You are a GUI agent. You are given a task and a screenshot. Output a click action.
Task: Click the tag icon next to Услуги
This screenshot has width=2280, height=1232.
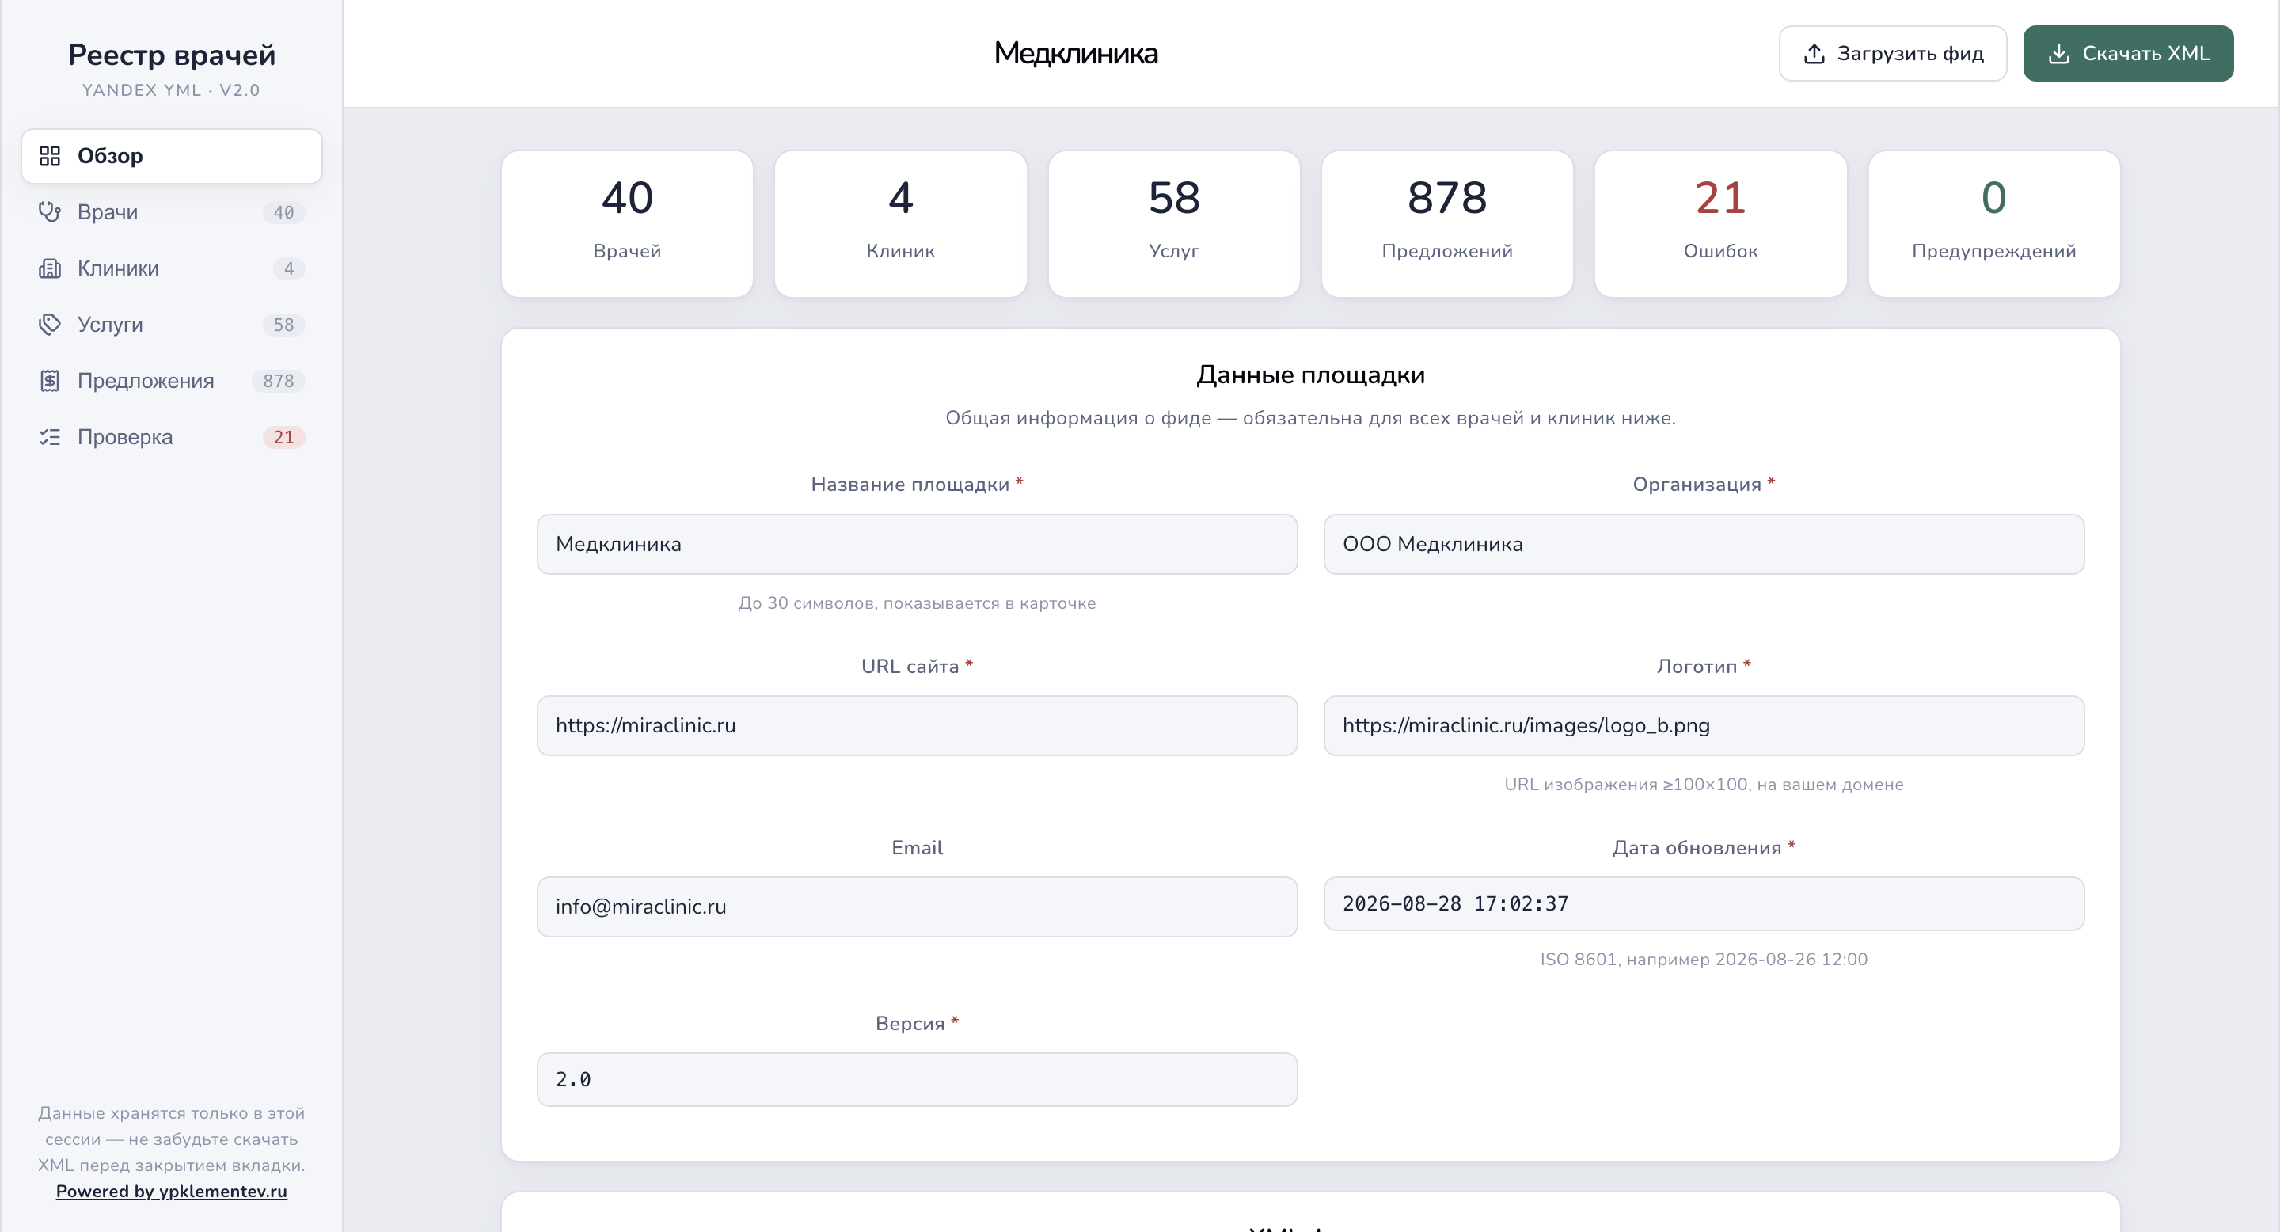tap(50, 324)
